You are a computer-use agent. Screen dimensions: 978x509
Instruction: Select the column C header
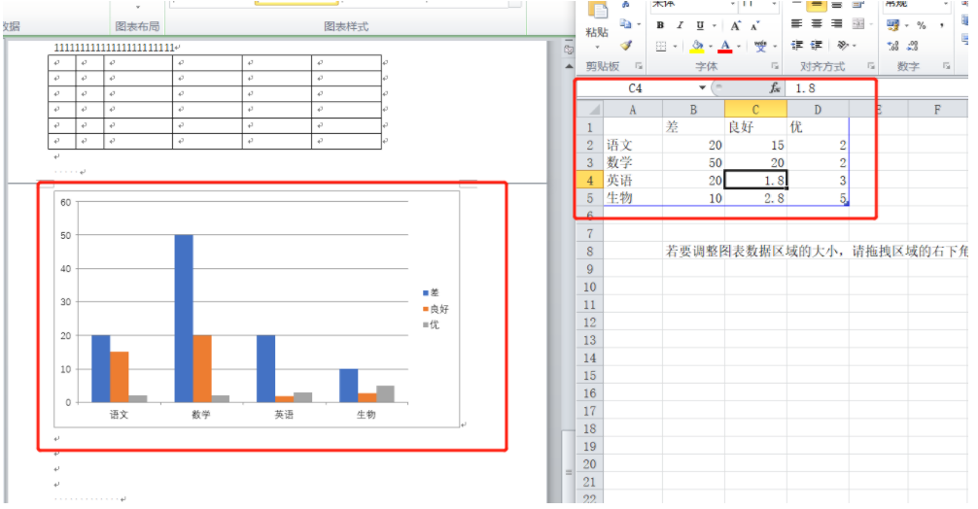[x=755, y=109]
